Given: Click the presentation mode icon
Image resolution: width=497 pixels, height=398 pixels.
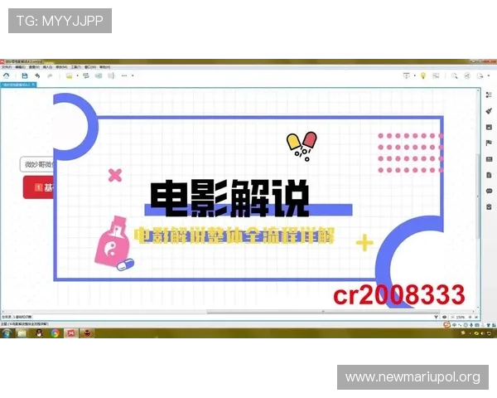Looking at the screenshot, I should [x=407, y=75].
